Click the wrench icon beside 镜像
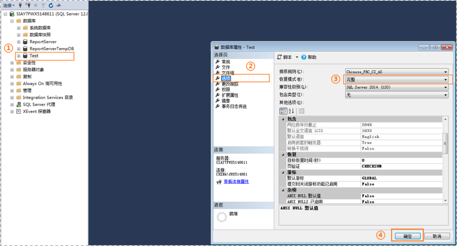 point(218,101)
